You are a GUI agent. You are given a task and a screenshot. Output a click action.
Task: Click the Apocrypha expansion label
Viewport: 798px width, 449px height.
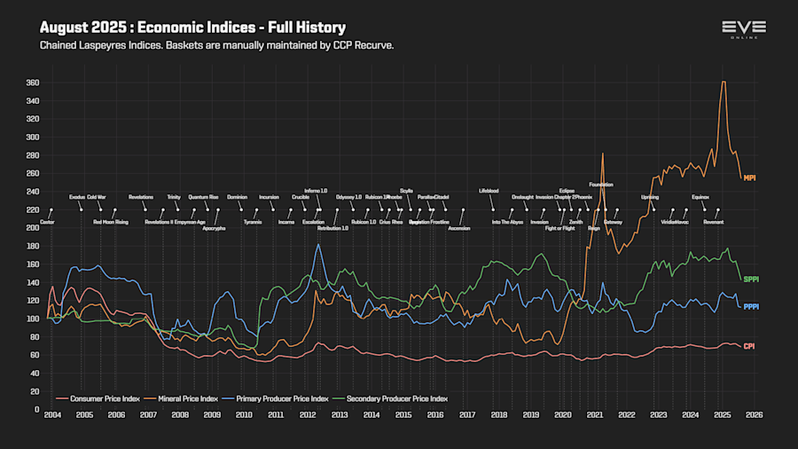(214, 229)
